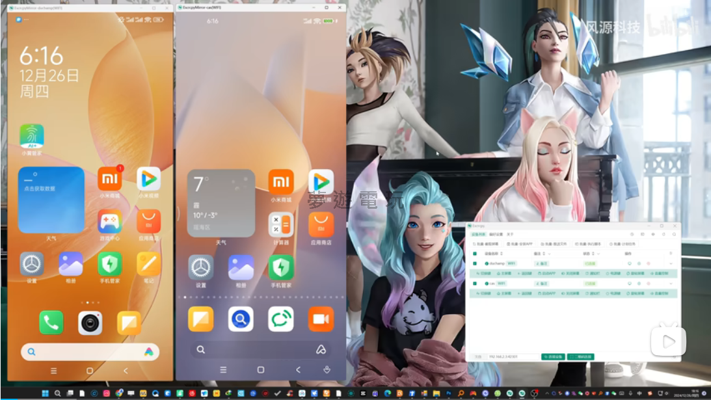Screen dimensions: 711x400
Task: Click 主屏幕 control in duchamp control bar
Action: click(x=504, y=273)
